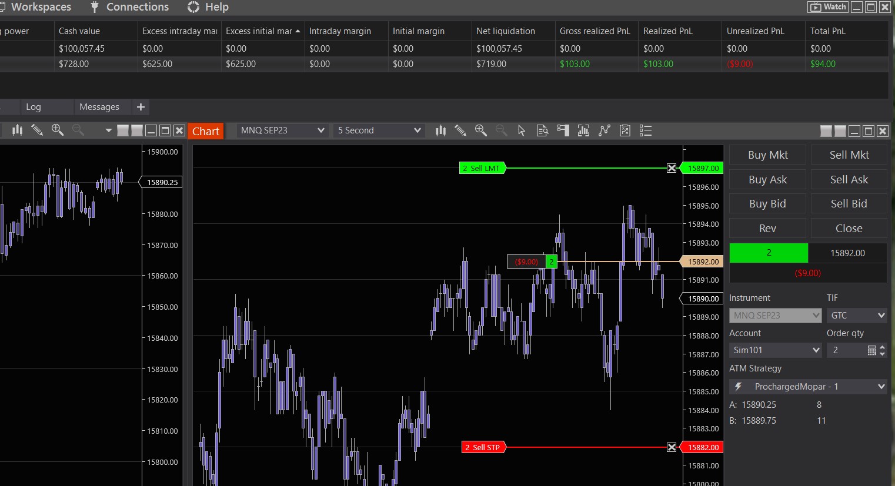The height and width of the screenshot is (486, 895).
Task: Expand the 5 Second interval dropdown
Action: coord(379,130)
